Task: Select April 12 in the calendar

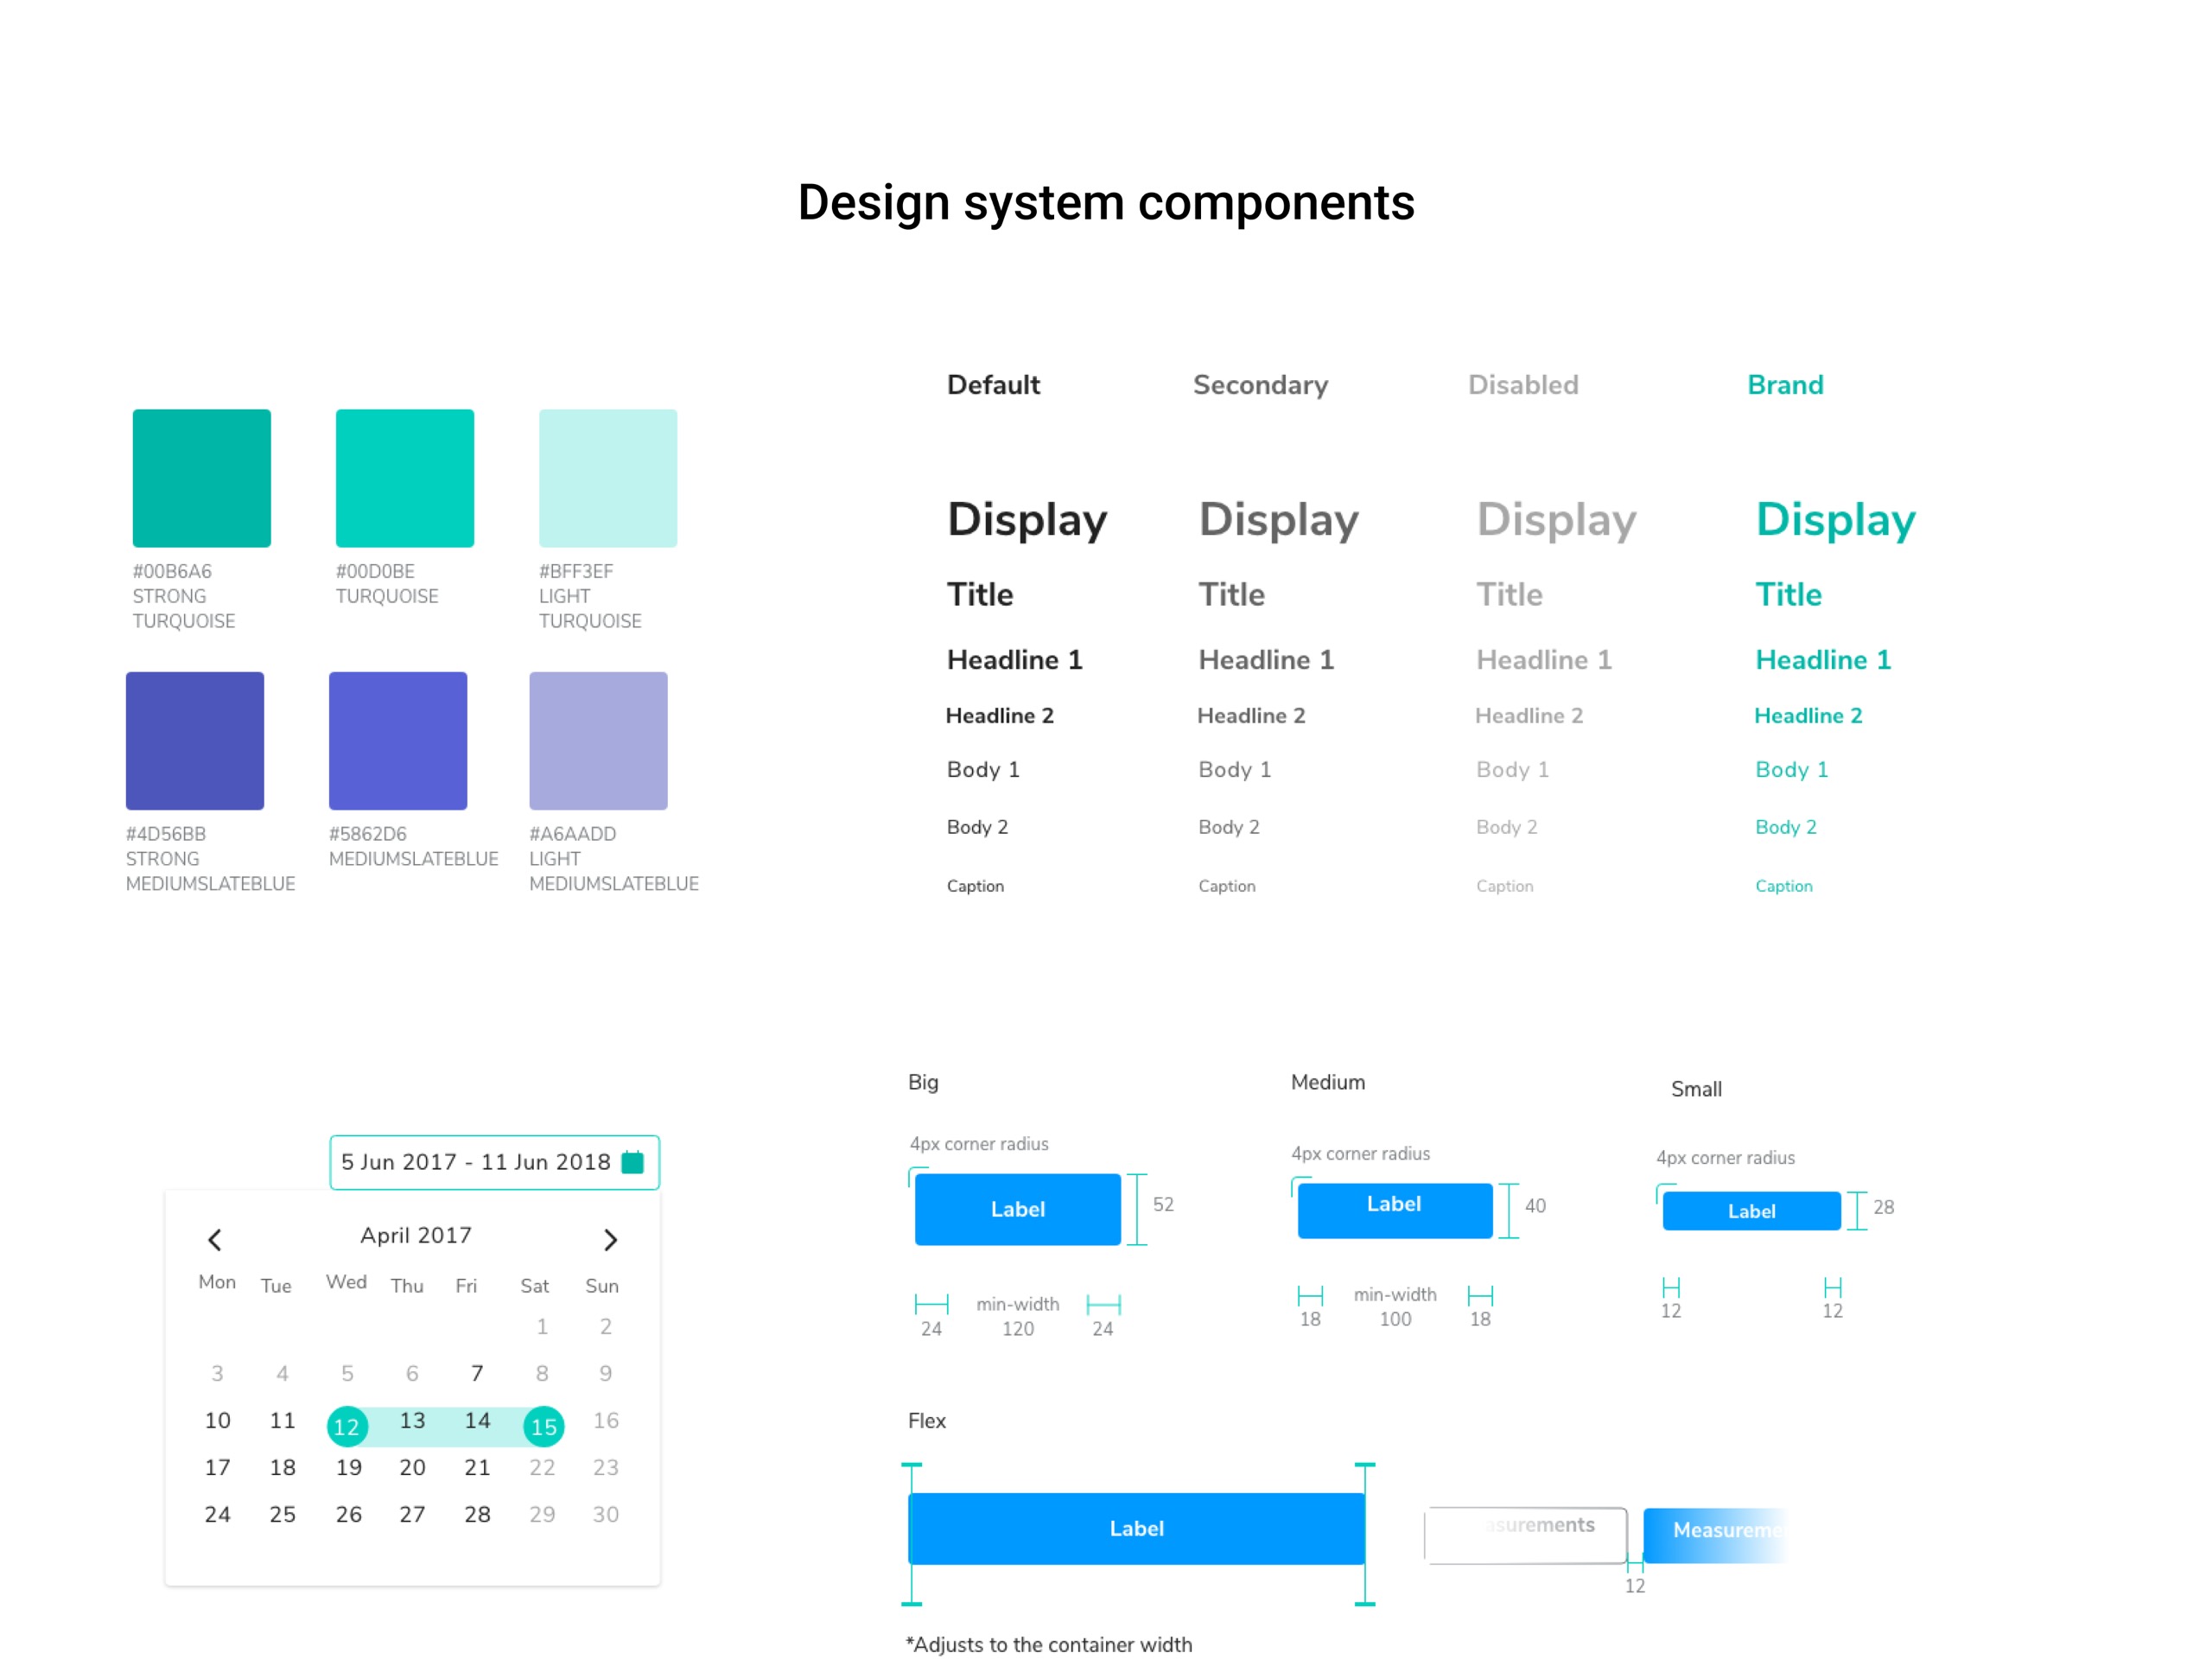Action: pyautogui.click(x=347, y=1426)
